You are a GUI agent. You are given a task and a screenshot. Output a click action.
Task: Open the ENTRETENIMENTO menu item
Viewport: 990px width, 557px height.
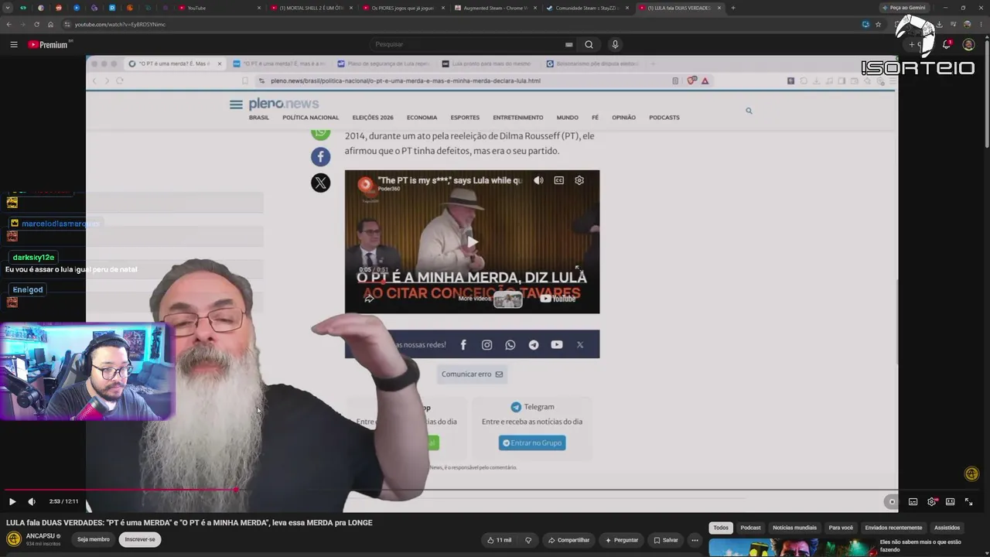click(518, 118)
